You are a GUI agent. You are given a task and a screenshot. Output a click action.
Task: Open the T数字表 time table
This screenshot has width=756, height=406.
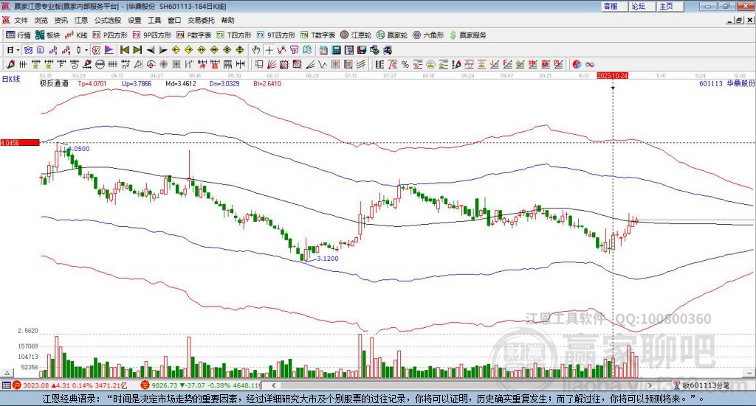(x=317, y=35)
